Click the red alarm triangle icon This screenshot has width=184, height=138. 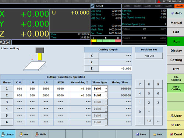(159, 1)
